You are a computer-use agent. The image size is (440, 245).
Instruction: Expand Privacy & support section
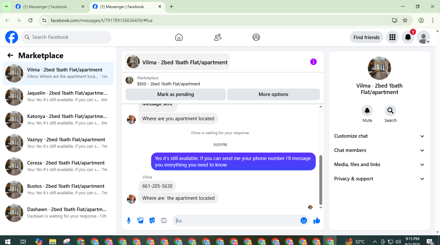coord(379,179)
